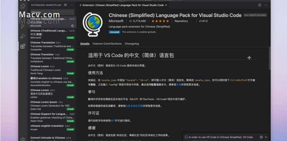
Task: Install Chinese Lorem by Kevin Yang
Action: (x=70, y=73)
